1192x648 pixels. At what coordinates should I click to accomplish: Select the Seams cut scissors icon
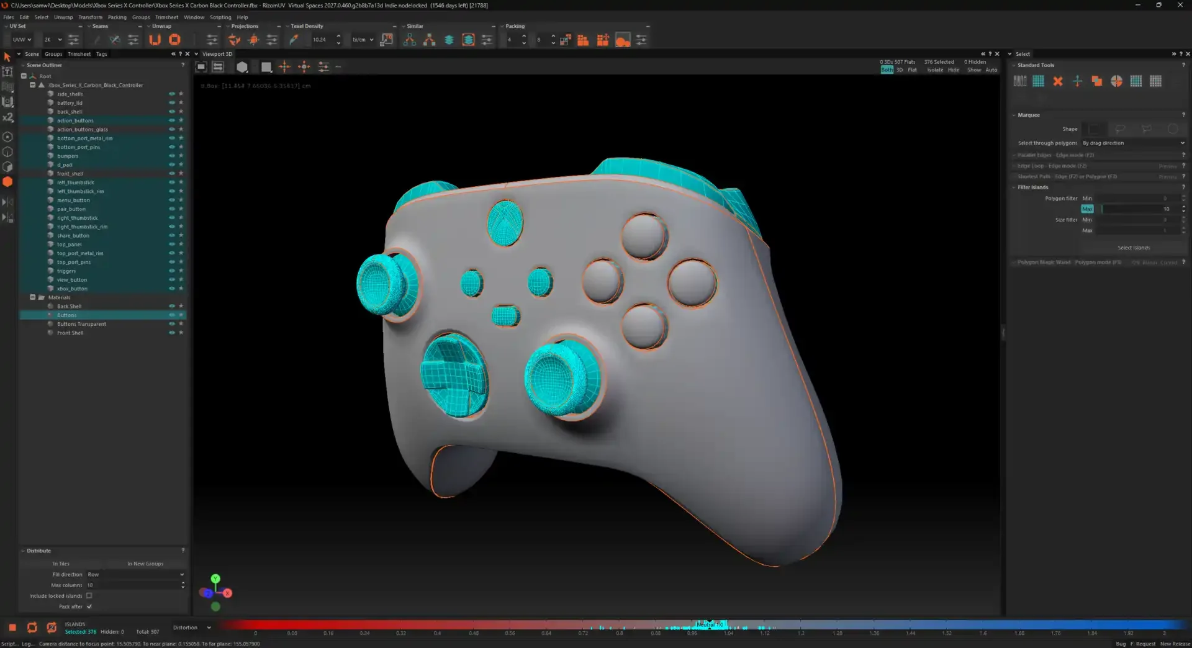coord(114,40)
